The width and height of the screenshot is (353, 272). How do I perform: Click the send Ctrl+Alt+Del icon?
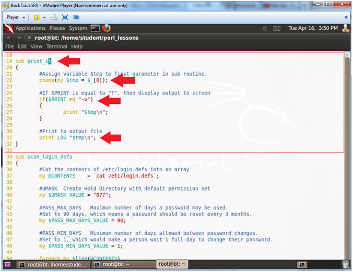point(54,17)
